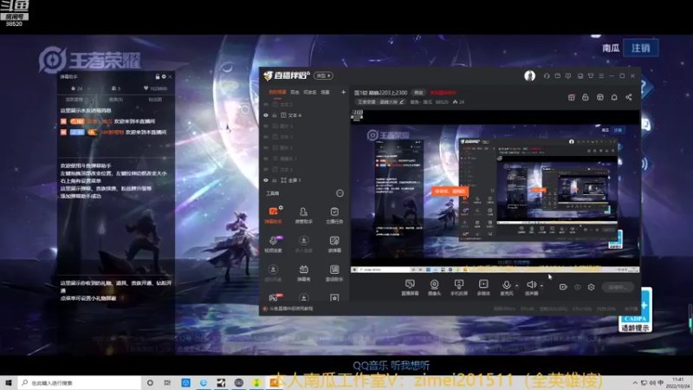Show the hidden 图片 2 source
693x390 pixels.
266,147
